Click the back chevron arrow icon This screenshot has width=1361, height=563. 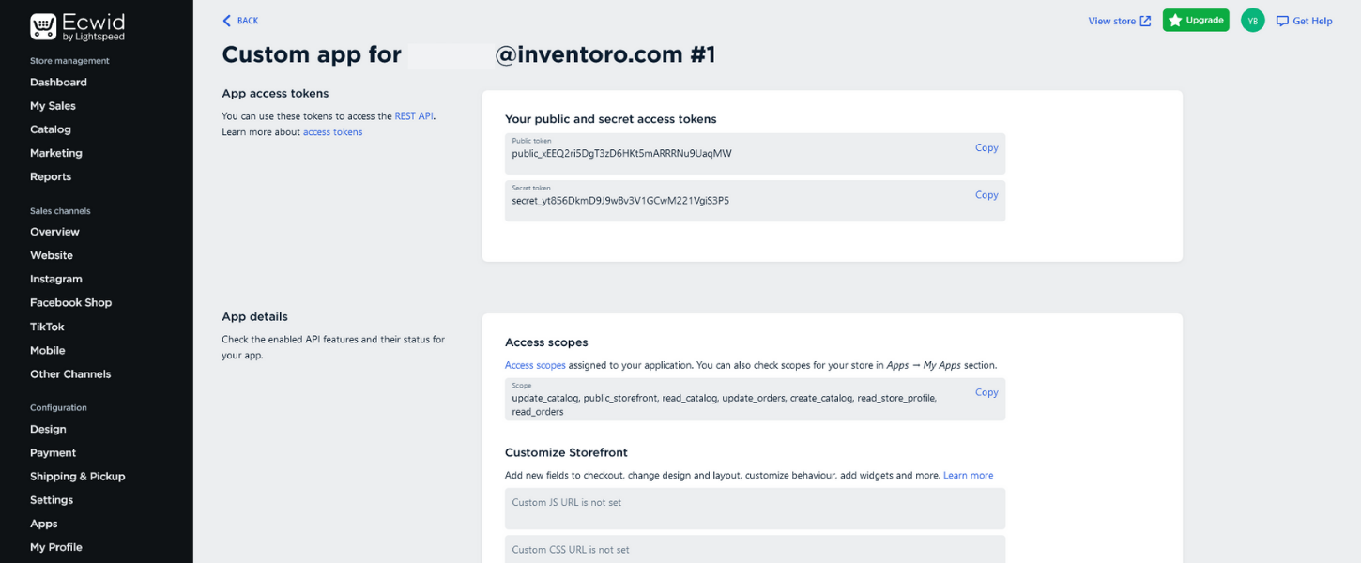226,21
